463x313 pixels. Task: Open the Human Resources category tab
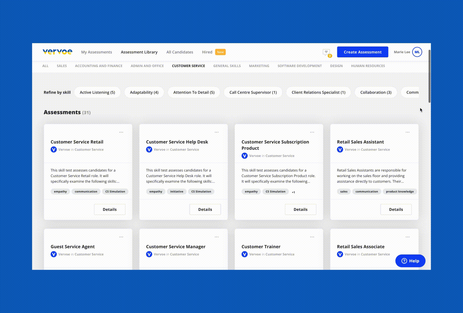368,66
